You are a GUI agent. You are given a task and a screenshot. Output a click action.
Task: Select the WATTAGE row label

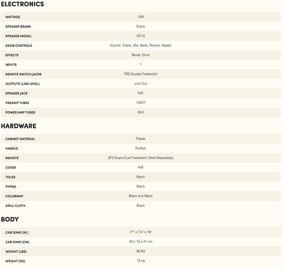pos(13,17)
